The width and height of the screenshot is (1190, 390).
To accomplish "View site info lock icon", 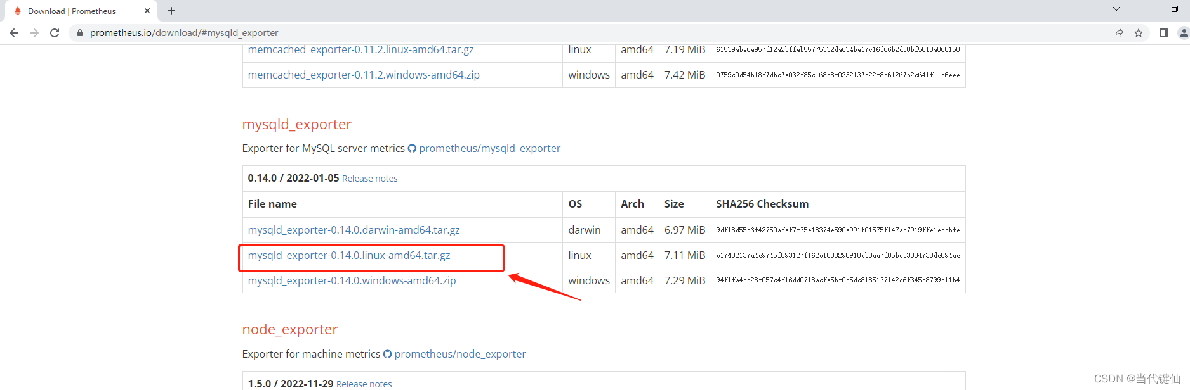I will [80, 33].
